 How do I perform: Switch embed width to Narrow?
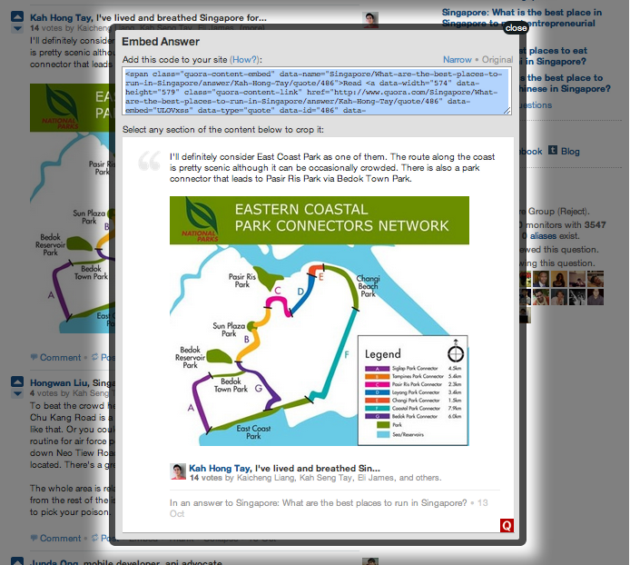pyautogui.click(x=457, y=59)
